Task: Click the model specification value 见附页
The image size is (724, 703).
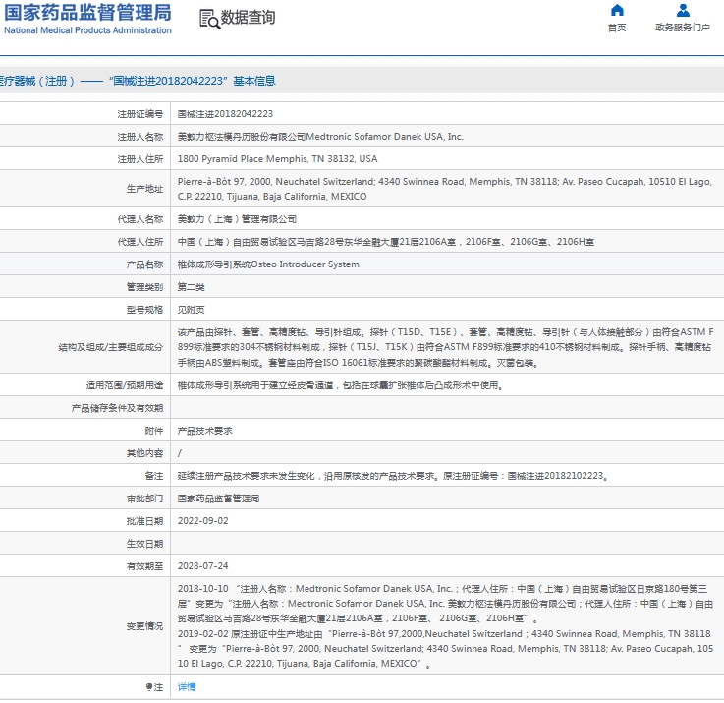Action: tap(192, 310)
